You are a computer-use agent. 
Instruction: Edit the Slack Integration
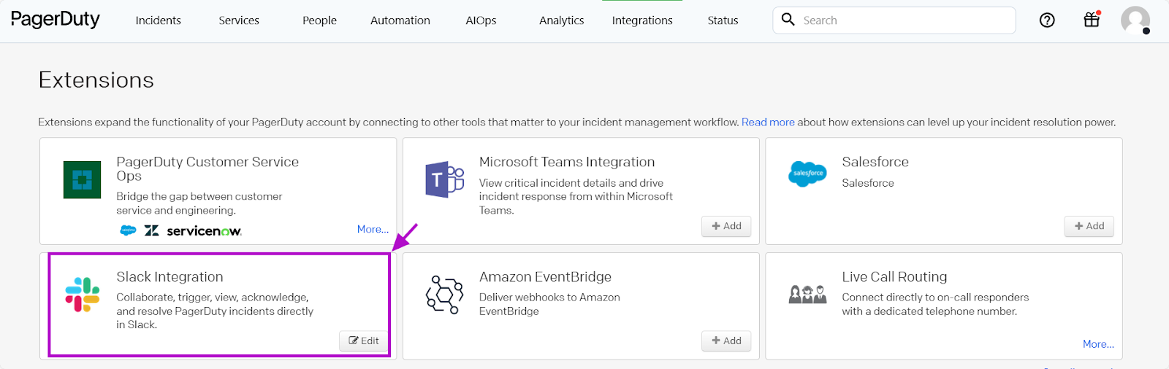pyautogui.click(x=364, y=341)
